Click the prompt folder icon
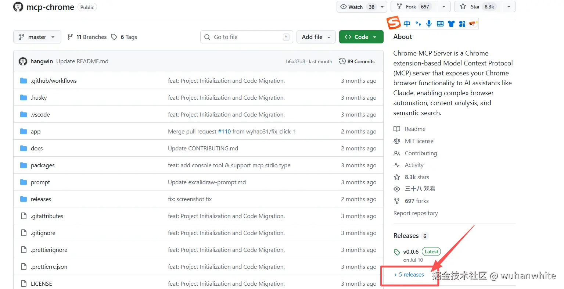 pyautogui.click(x=24, y=182)
